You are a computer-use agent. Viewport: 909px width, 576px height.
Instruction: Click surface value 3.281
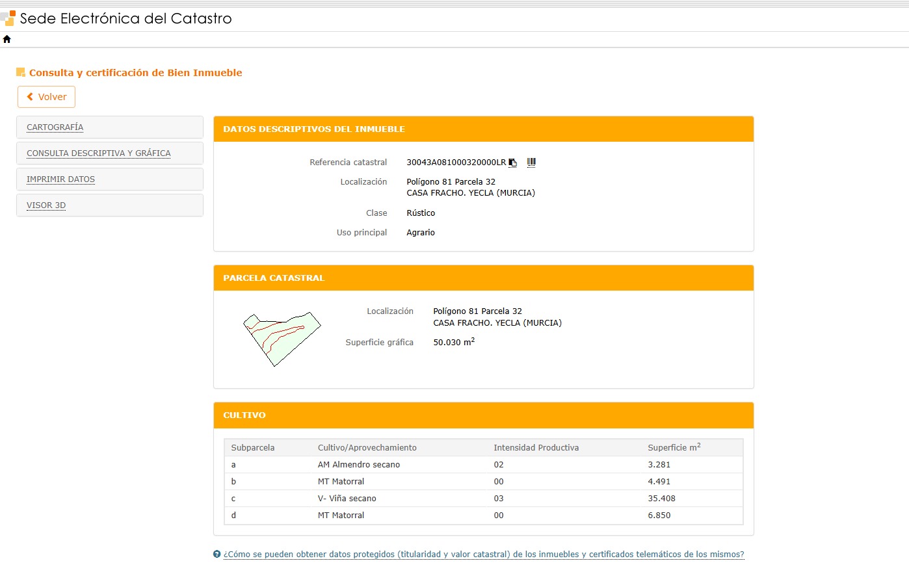click(659, 465)
